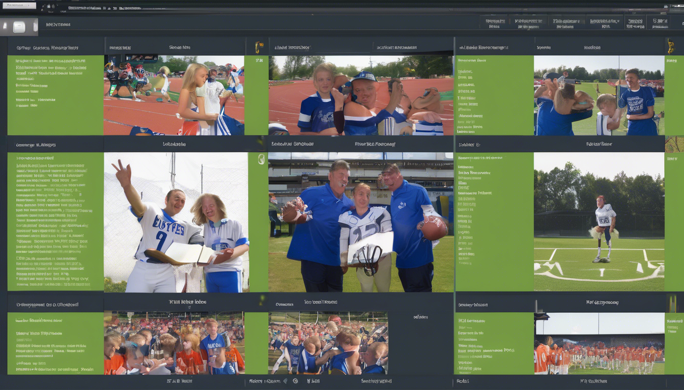
Task: Click the gold icon in the bottom-right section header
Action: 673,303
